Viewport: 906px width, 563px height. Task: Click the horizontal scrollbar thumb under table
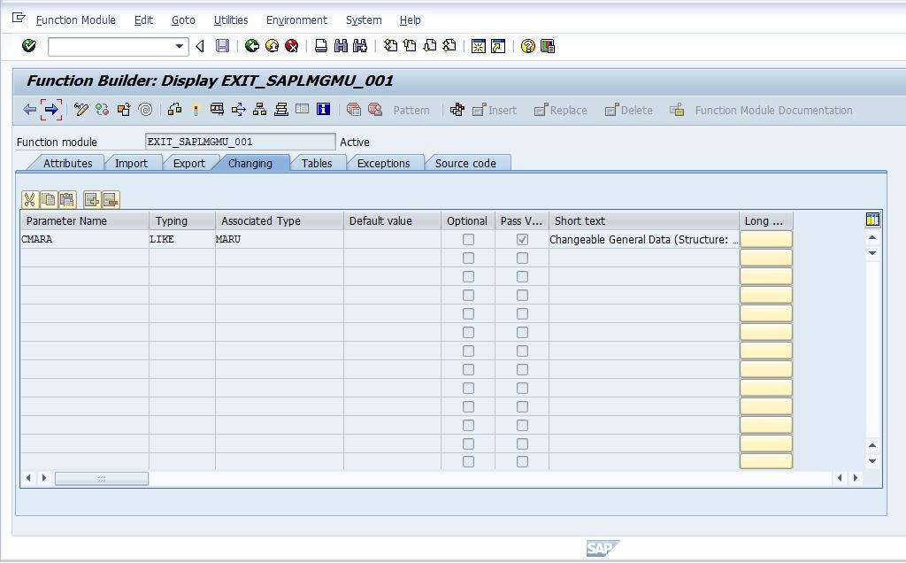pos(102,479)
